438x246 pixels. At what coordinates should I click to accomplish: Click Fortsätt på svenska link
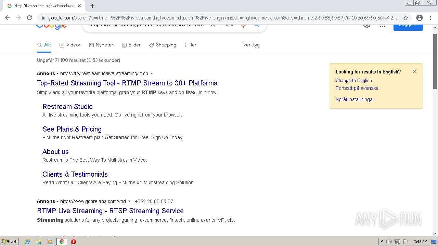tap(357, 88)
